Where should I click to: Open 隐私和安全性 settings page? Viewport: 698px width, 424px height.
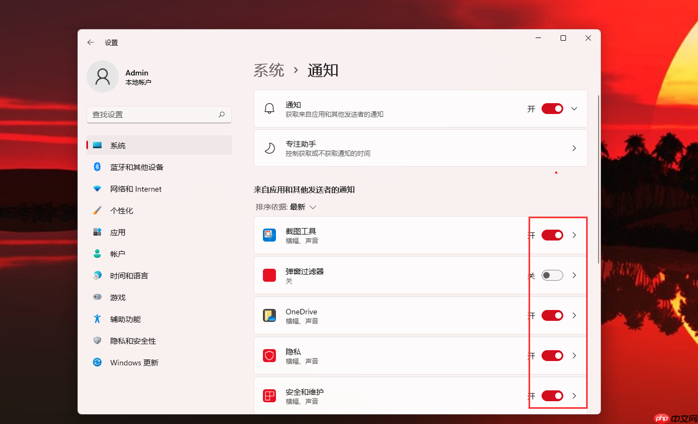[x=159, y=341]
